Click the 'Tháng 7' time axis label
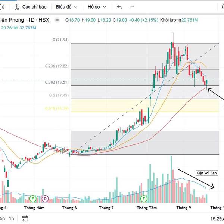The width and height of the screenshot is (224, 224). coord(106,208)
